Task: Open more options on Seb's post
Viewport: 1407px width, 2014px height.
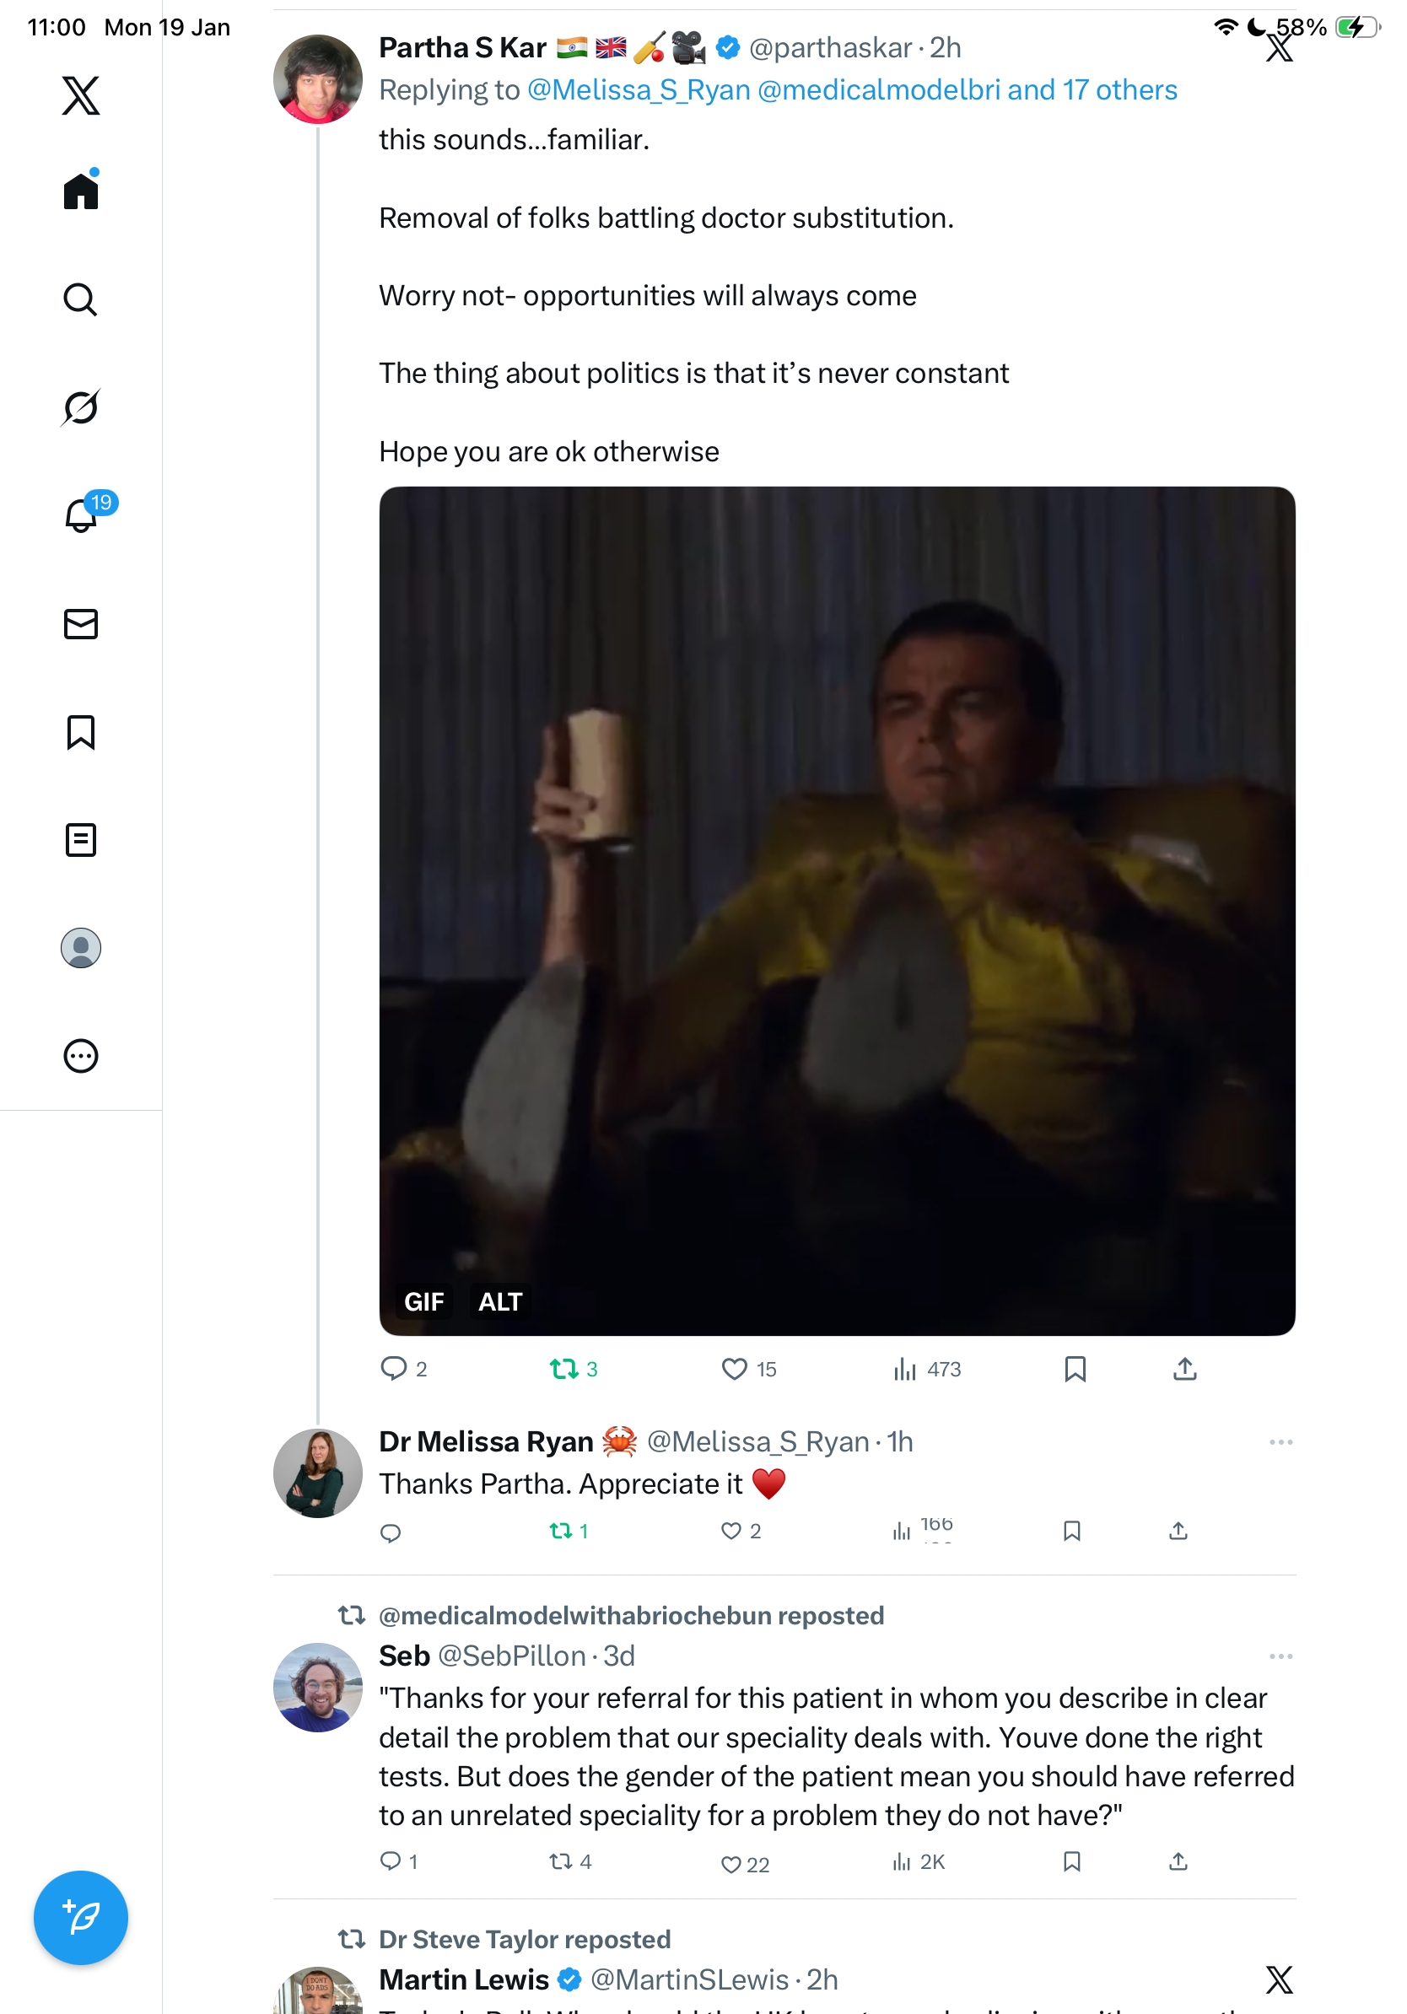Action: point(1280,1656)
